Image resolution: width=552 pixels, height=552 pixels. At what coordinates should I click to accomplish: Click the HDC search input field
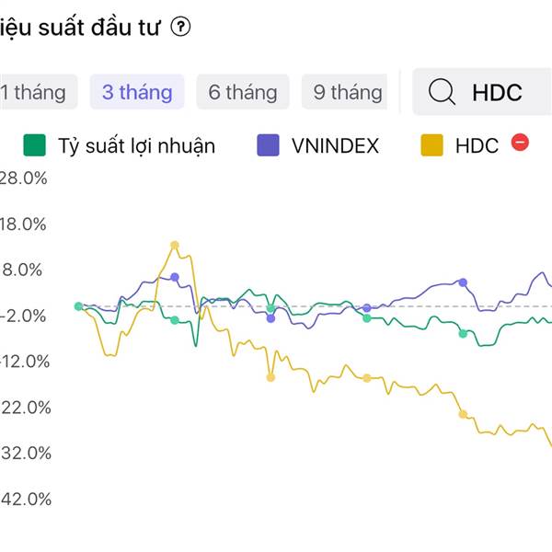(497, 92)
